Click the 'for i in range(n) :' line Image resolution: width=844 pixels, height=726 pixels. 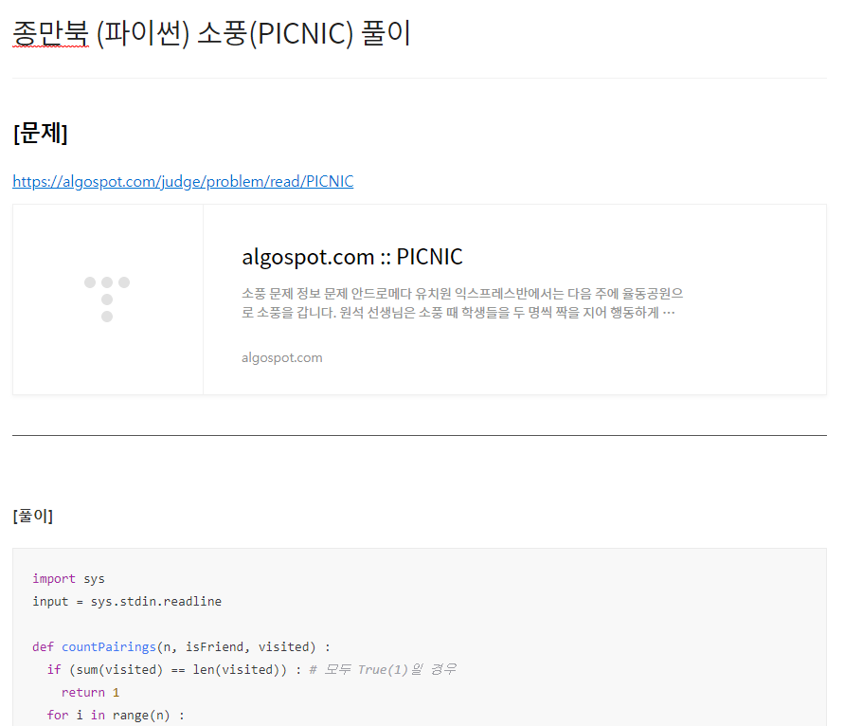coord(116,715)
